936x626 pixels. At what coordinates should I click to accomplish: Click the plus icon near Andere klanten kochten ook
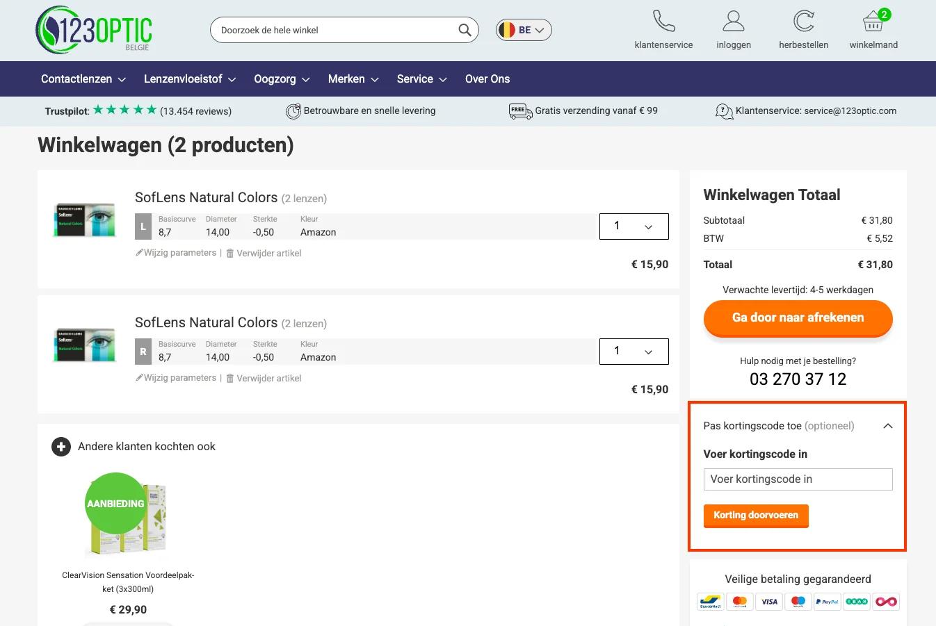[60, 447]
